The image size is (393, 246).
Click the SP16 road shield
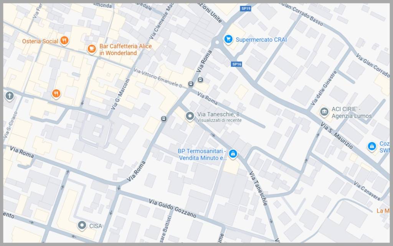(x=236, y=64)
